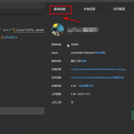The height and width of the screenshot is (134, 134).
Task: Click the AppId label
Action: click(x=55, y=53)
